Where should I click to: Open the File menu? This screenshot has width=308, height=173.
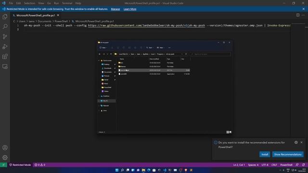coord(11,3)
